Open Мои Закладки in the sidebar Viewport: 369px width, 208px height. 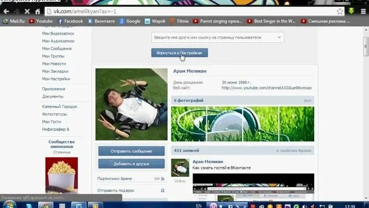(55, 71)
